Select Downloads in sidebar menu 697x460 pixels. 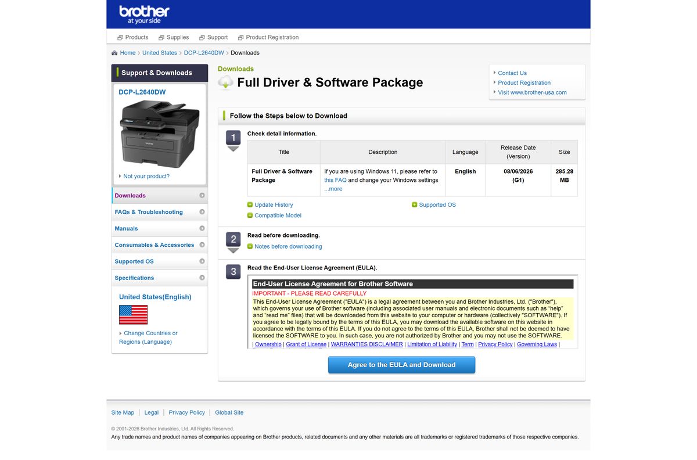coord(160,196)
